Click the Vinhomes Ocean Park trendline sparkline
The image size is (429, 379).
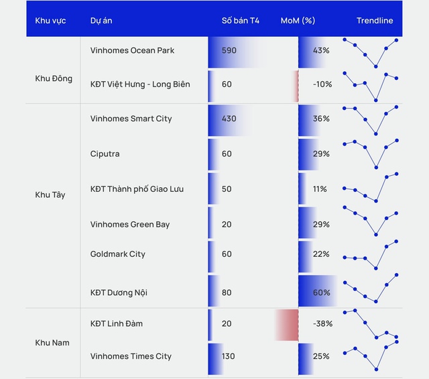(x=371, y=53)
